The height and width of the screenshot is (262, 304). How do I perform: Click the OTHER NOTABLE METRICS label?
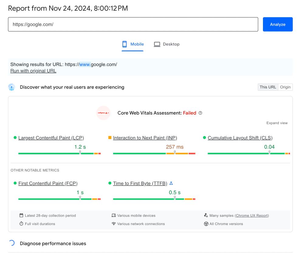click(x=35, y=170)
